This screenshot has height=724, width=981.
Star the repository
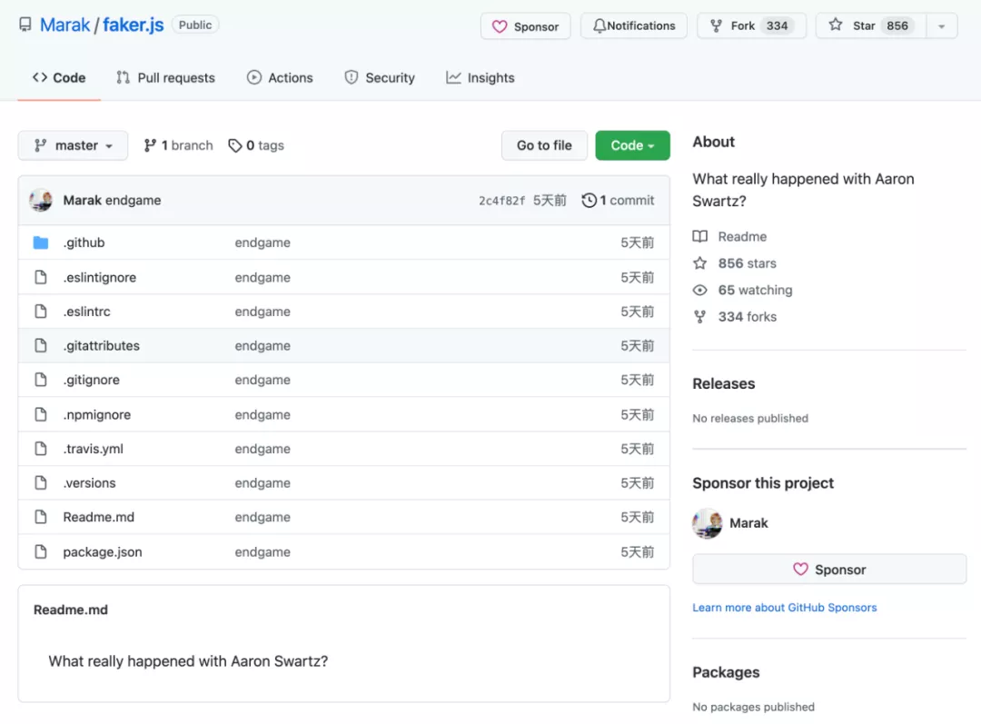point(870,26)
